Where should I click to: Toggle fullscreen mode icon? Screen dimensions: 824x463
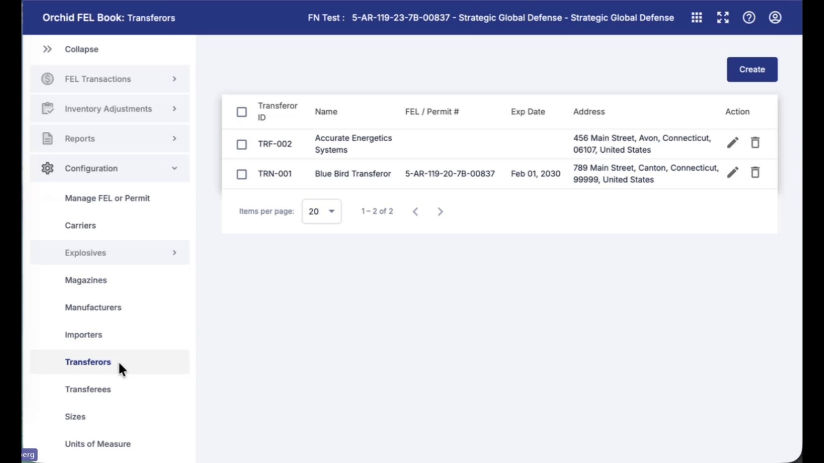coord(723,17)
